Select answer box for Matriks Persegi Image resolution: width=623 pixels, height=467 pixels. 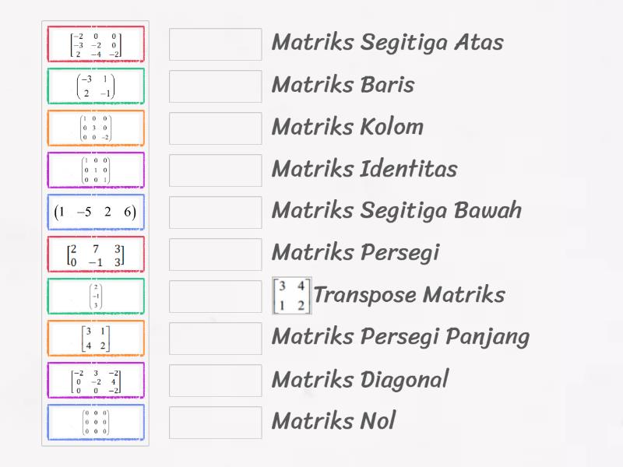pyautogui.click(x=216, y=255)
